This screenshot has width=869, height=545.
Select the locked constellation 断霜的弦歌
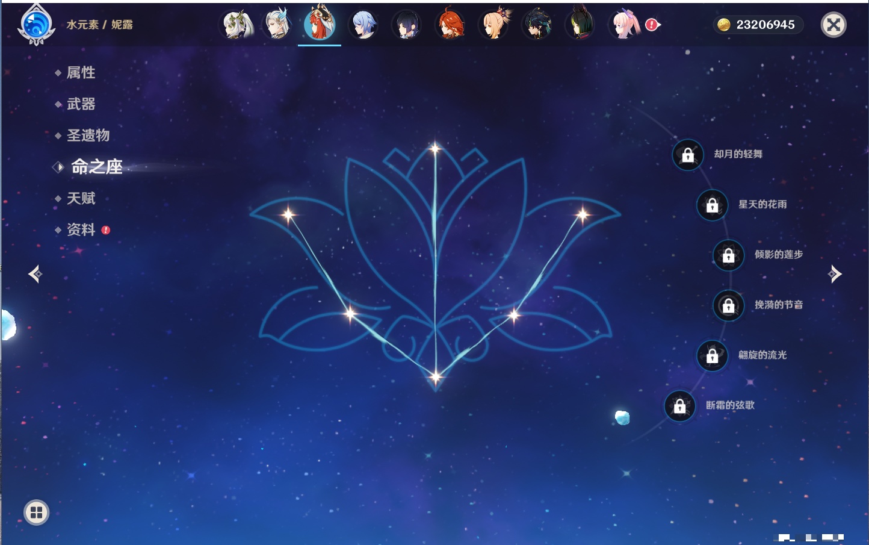[680, 406]
